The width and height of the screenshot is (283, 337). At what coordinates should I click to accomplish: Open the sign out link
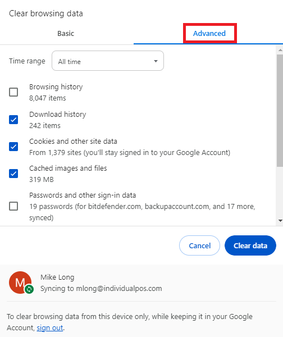pyautogui.click(x=50, y=328)
